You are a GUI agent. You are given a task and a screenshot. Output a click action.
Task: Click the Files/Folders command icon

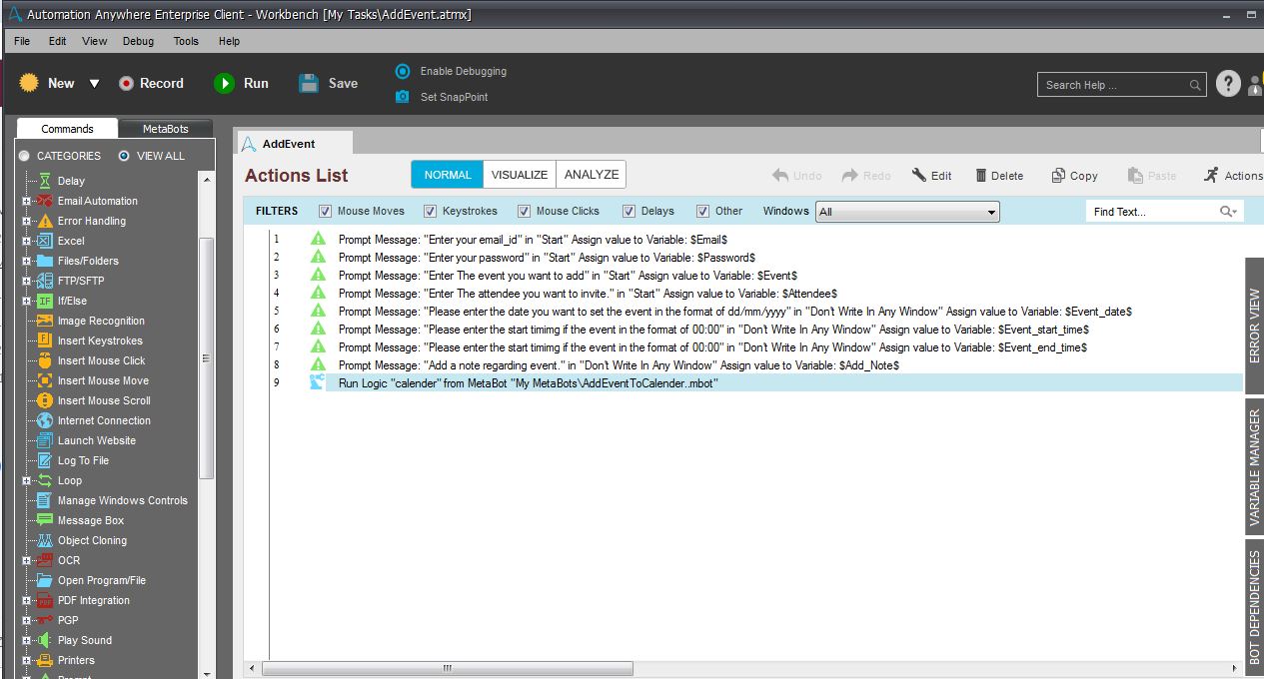45,261
